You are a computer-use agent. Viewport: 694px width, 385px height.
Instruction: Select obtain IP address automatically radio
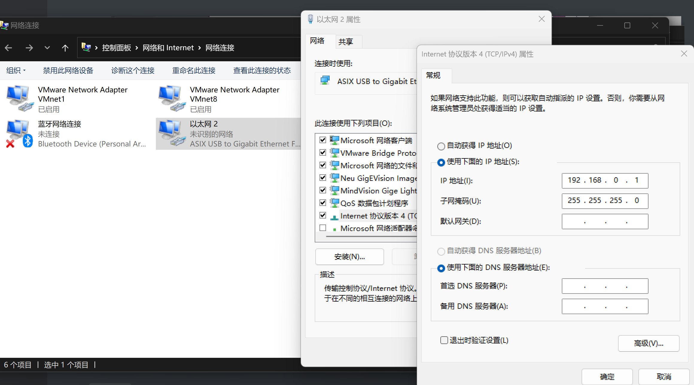[x=441, y=146]
